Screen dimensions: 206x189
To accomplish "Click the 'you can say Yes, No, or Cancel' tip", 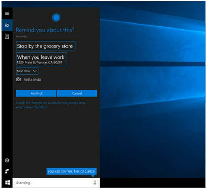I will coord(72,172).
